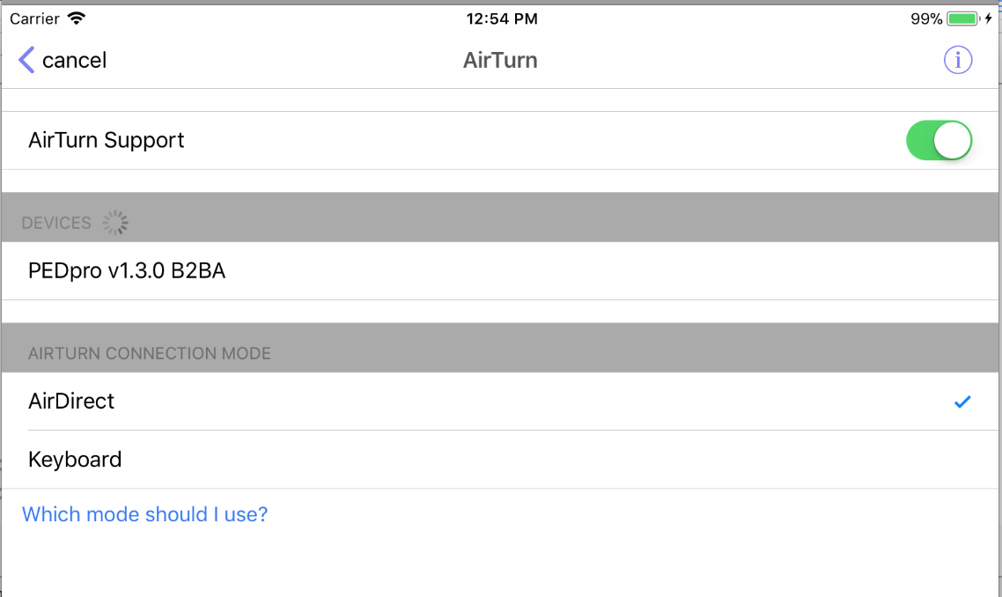
Task: Select the Keyboard connection mode
Action: point(75,460)
